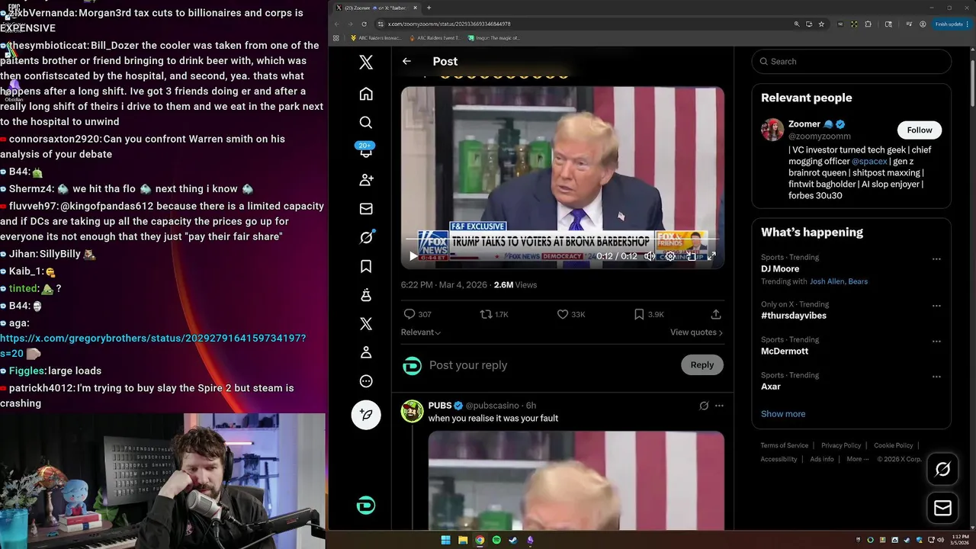Open Messages envelope in the X sidebar

(366, 209)
